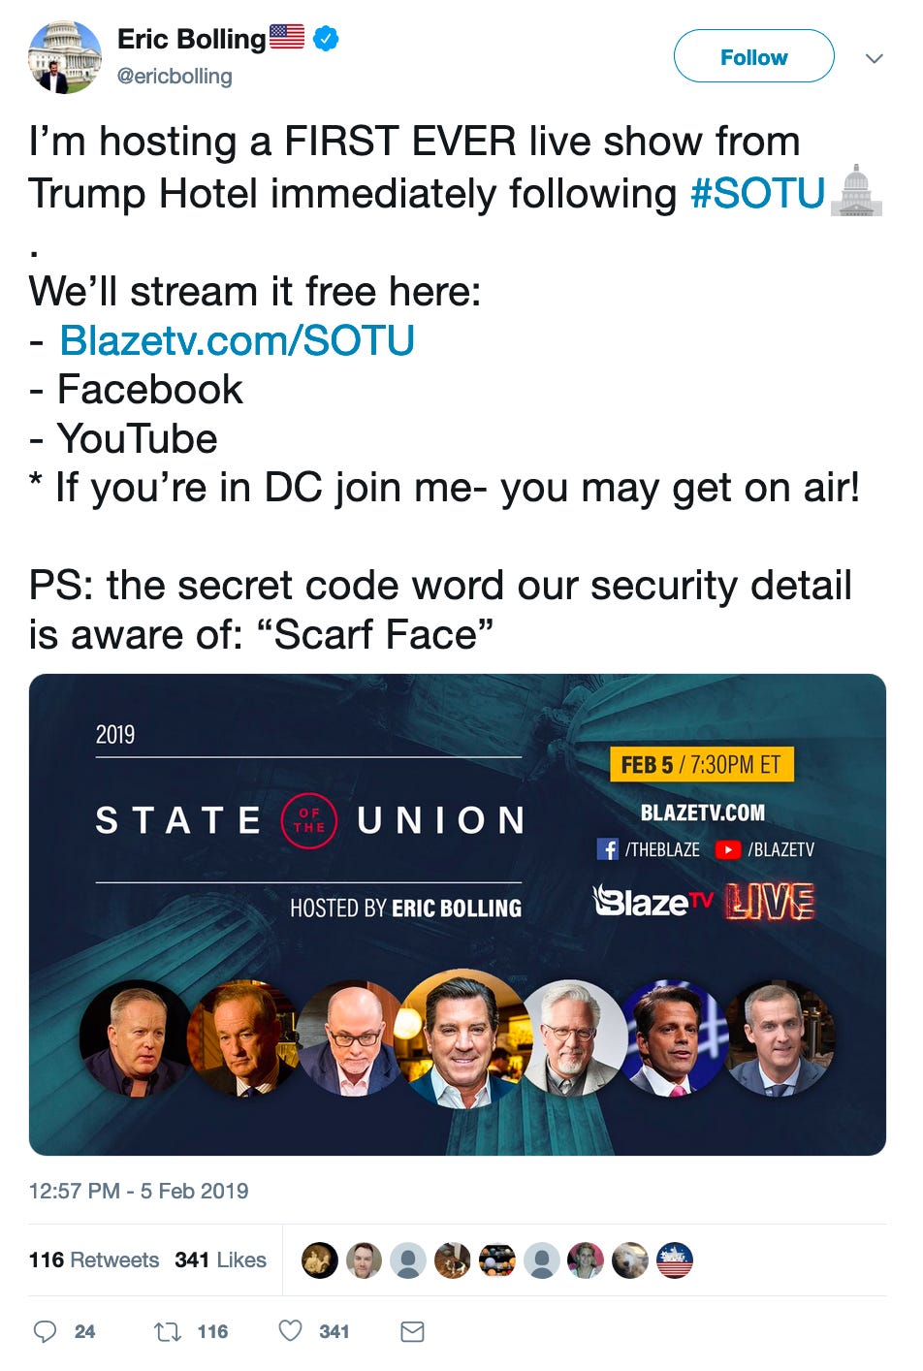Click the flag avatar at end of likers
The width and height of the screenshot is (923, 1371).
pyautogui.click(x=675, y=1260)
